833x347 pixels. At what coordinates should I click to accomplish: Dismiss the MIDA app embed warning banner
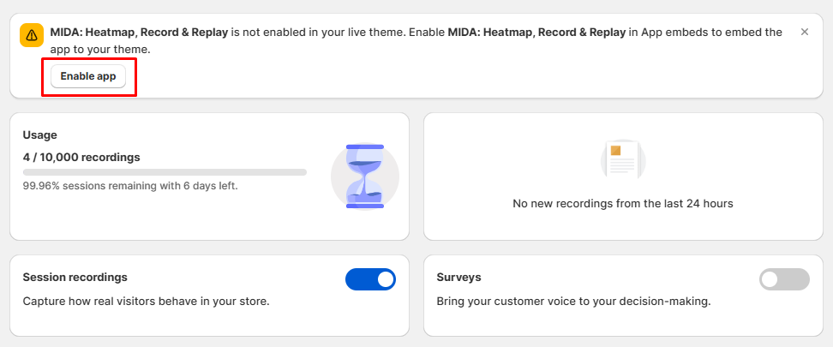coord(804,32)
